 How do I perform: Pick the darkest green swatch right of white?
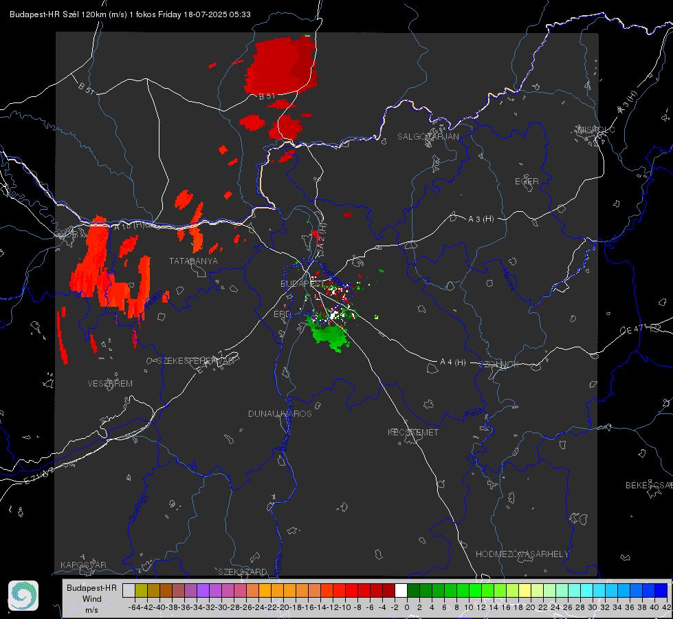[413, 590]
